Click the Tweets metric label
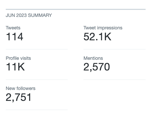 [x=13, y=28]
